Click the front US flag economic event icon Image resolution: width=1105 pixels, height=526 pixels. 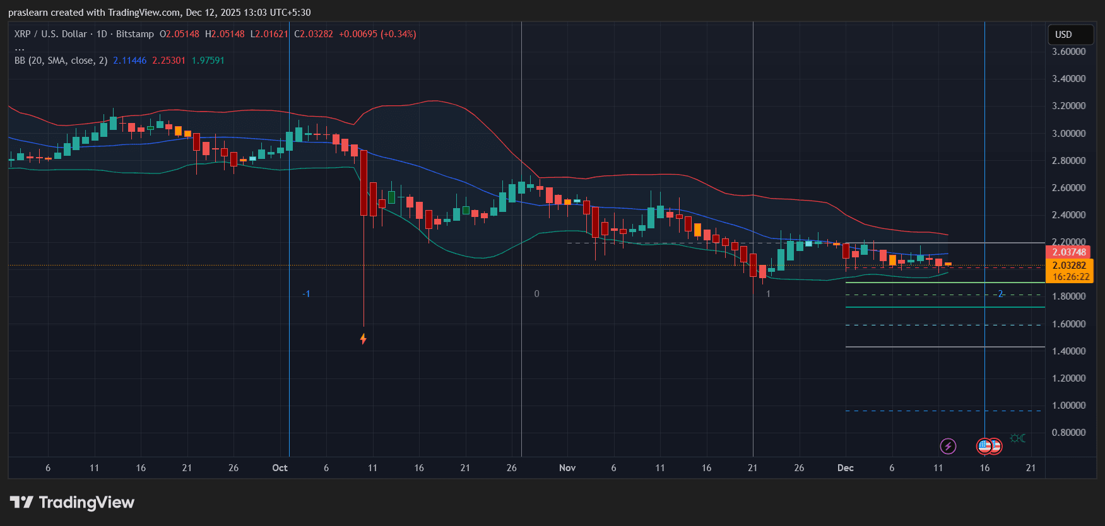coord(984,447)
